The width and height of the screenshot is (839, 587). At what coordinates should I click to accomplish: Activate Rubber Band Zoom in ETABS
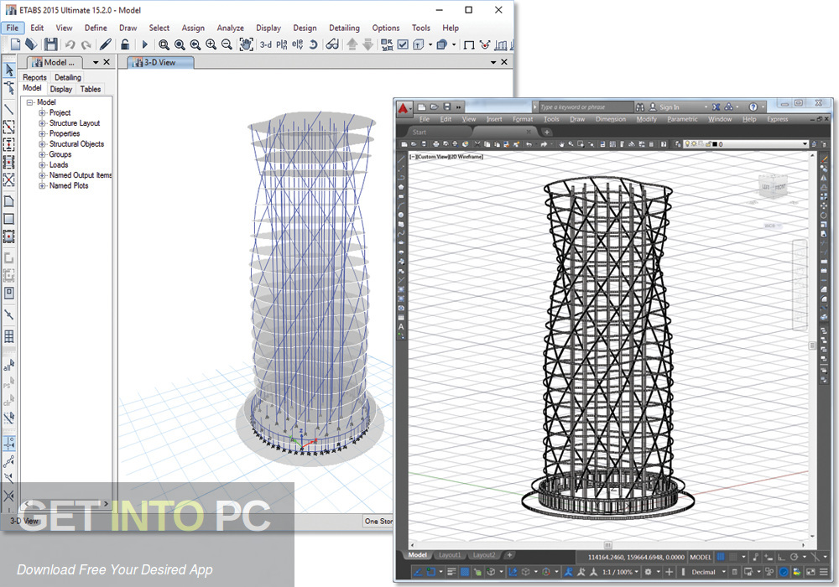164,45
